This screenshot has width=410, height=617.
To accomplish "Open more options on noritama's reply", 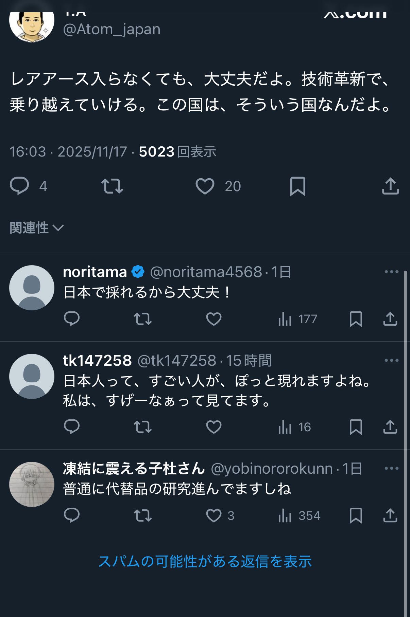I will point(391,272).
